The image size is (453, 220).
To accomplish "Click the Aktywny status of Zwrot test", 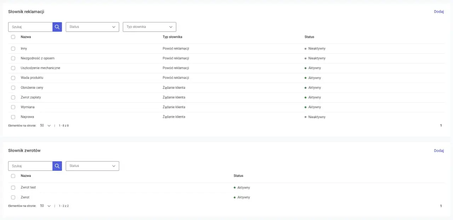I will [x=242, y=187].
